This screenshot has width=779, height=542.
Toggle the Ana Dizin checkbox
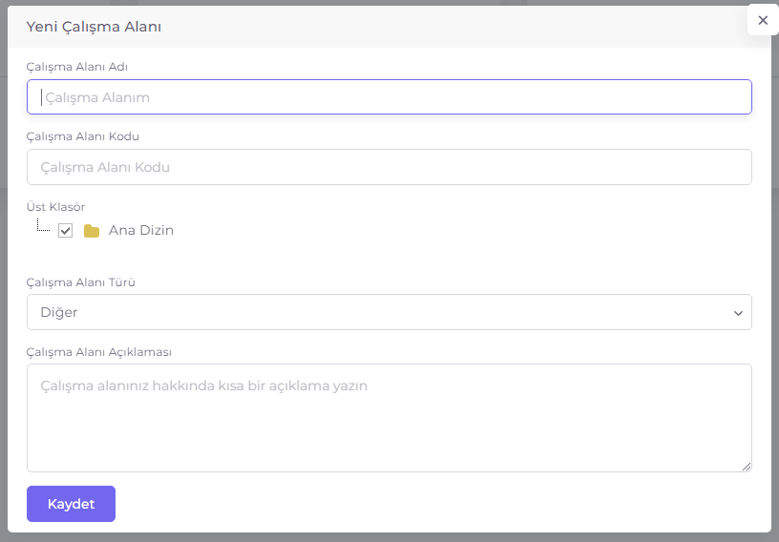click(x=66, y=231)
